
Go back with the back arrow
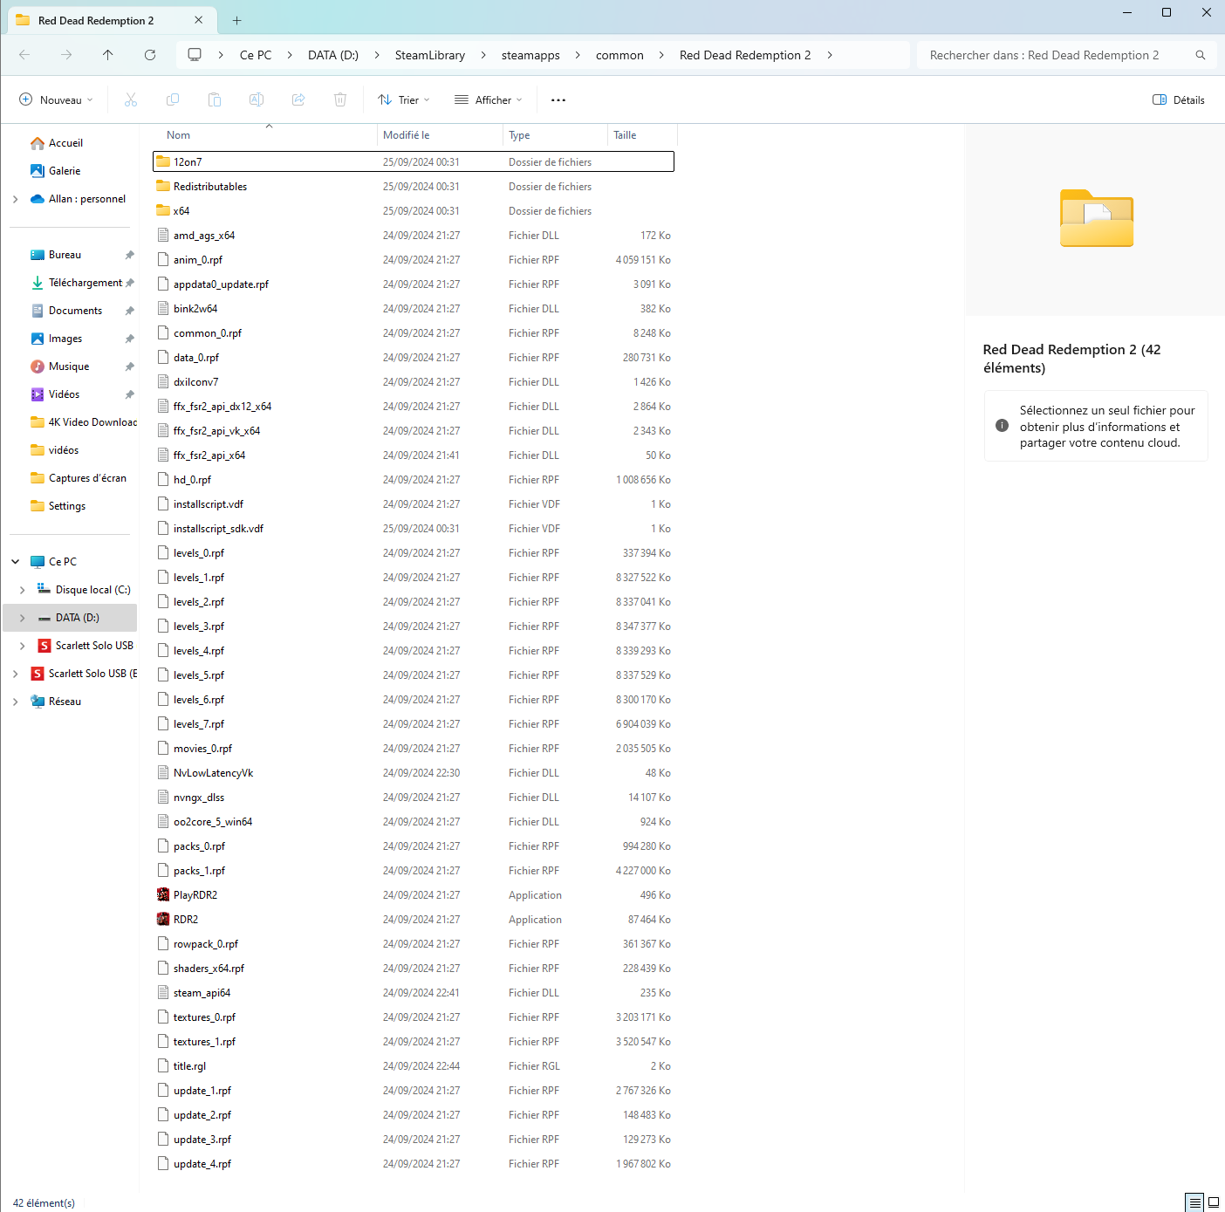[x=24, y=55]
